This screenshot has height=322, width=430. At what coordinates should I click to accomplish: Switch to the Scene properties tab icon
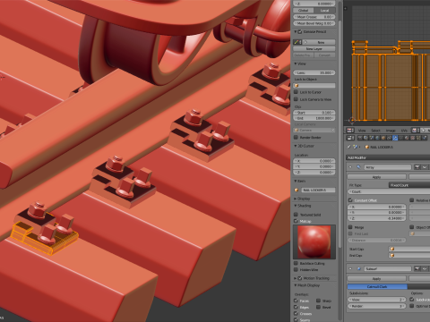[372, 138]
